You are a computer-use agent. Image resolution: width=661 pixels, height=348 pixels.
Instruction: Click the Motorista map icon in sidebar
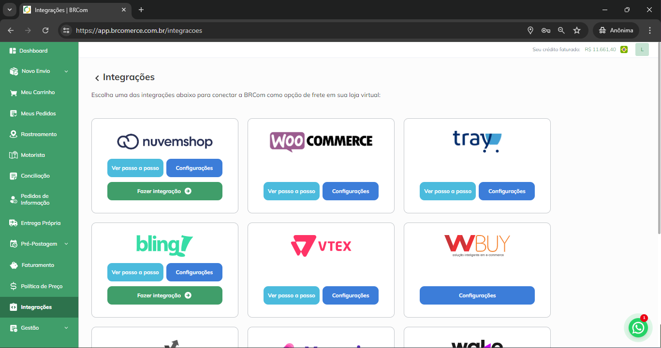coord(14,155)
